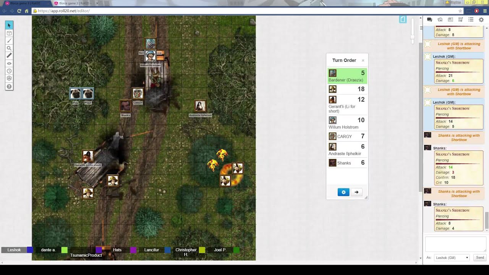Select the Willum Holstrom token on map
489x275 pixels.
pos(150,56)
